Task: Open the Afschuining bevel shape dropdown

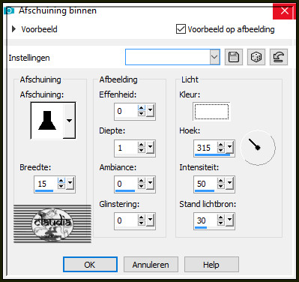Action: [69, 121]
